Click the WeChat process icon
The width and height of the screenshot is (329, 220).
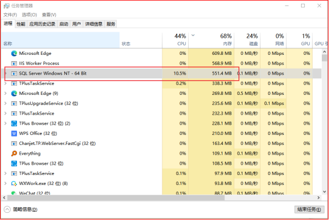pos(14,193)
